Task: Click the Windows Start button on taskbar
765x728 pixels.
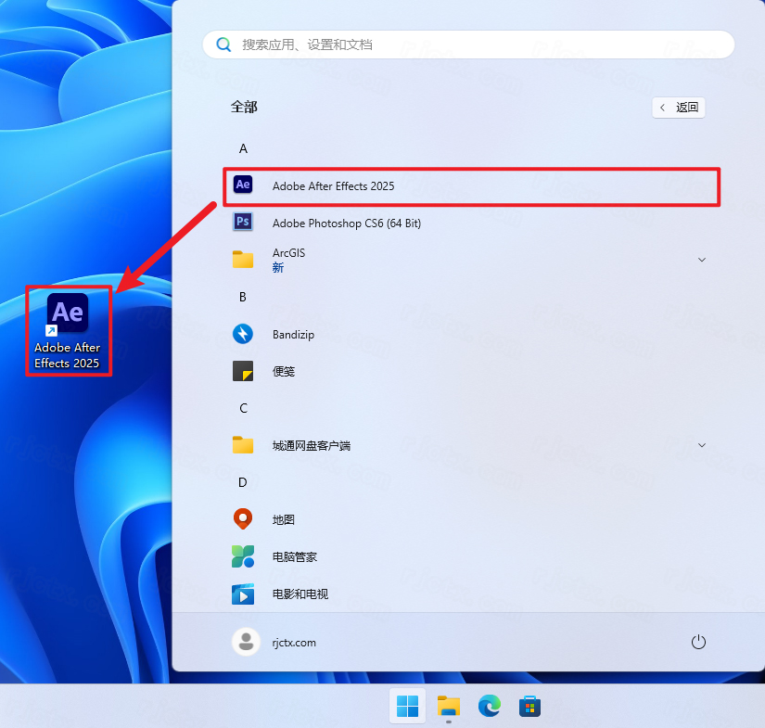Action: tap(407, 707)
